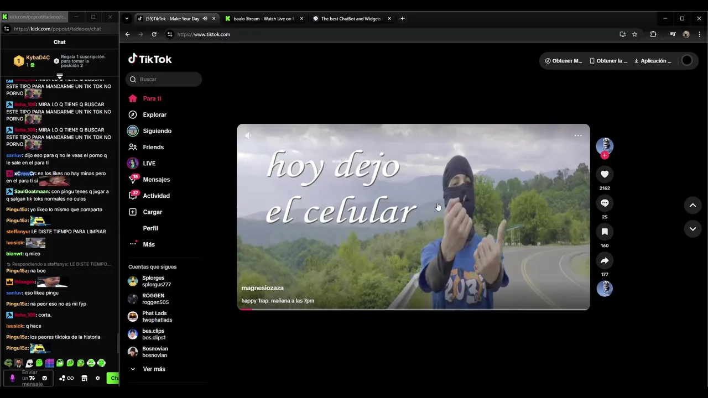Viewport: 708px width, 398px height.
Task: Click KybaD4C in chat leaderboard
Action: point(38,57)
